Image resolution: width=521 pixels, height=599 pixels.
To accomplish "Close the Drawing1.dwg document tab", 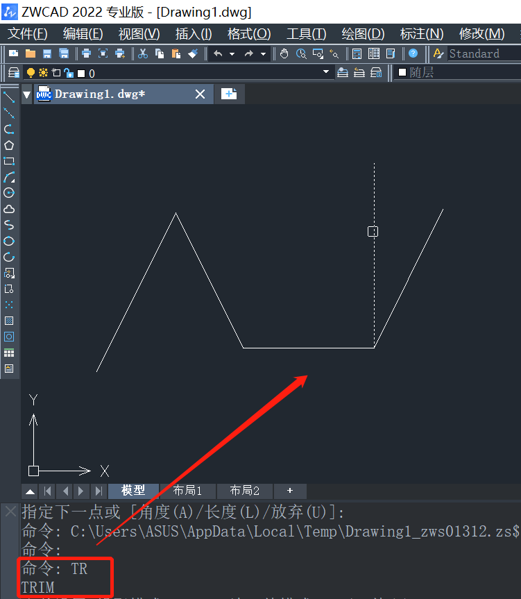I will coord(200,94).
